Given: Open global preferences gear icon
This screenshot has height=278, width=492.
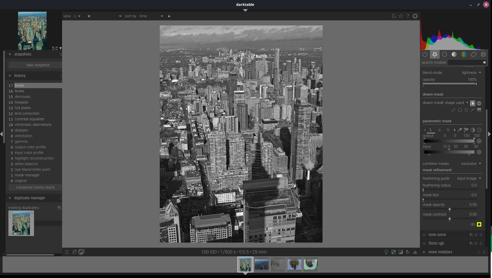Looking at the screenshot, I should (x=415, y=16).
